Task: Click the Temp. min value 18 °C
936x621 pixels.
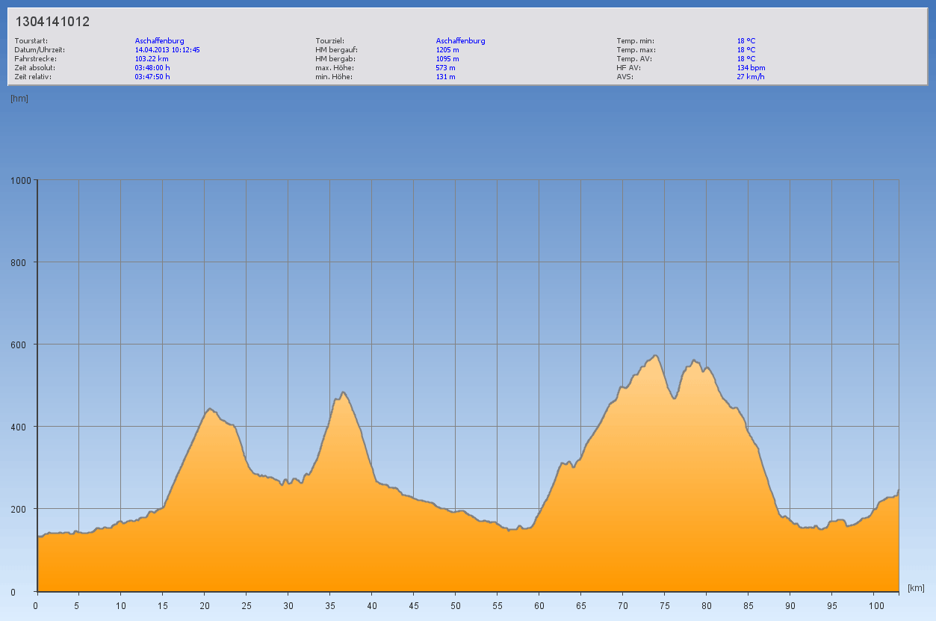Action: click(746, 40)
